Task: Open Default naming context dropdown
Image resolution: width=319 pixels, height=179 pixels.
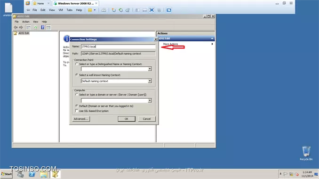Action: click(150, 81)
